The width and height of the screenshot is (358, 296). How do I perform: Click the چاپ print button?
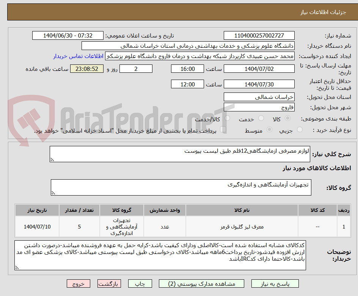click(x=140, y=283)
